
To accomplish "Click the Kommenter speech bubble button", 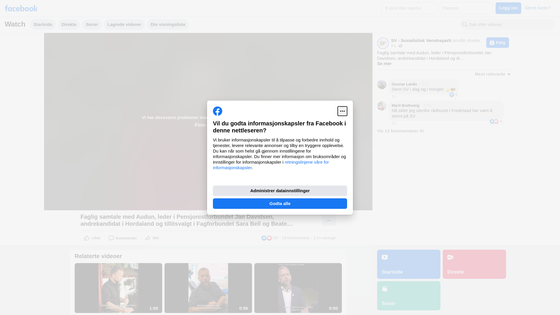I will point(123,238).
